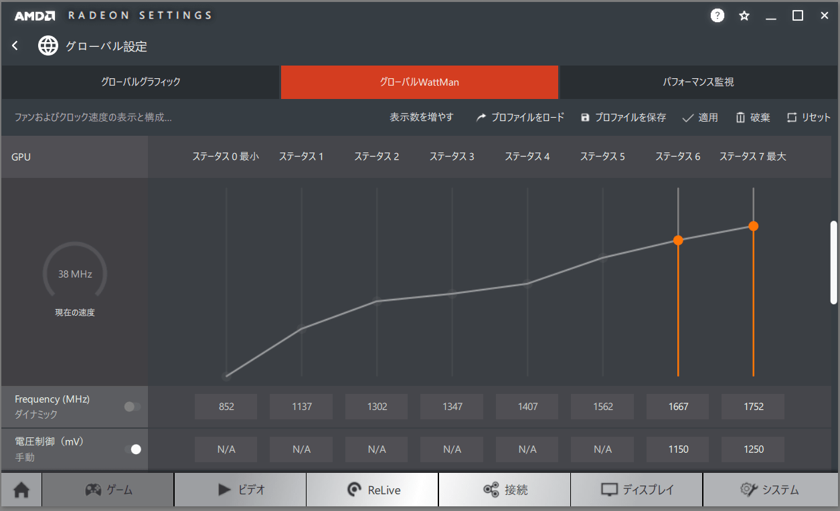The image size is (840, 511).
Task: Click the N/A voltage field under ステータス 5
Action: click(x=603, y=449)
